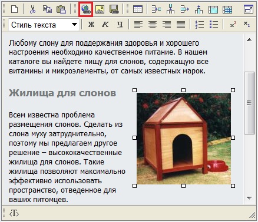Insert an image with the picture icon
Screen dimensions: 258x222
click(x=100, y=9)
